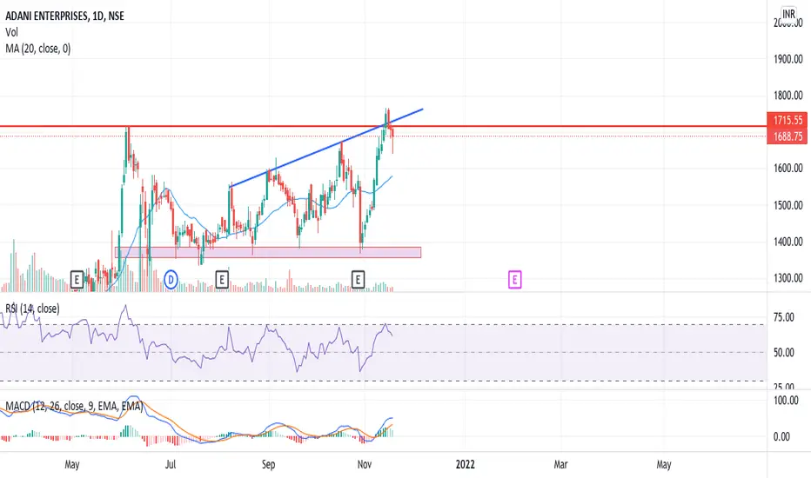Image resolution: width=811 pixels, height=478 pixels.
Task: Click the blue dividend D marker
Action: coord(171,280)
